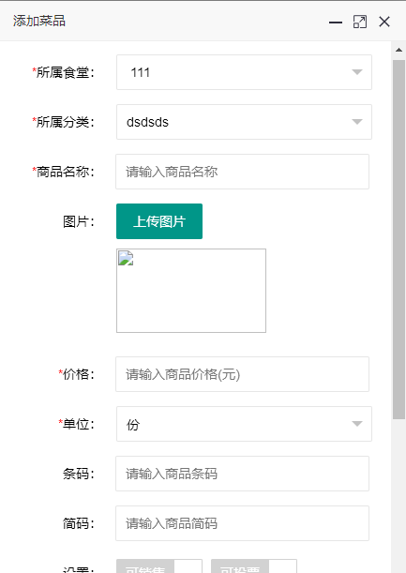Minimize the 添加菜品 dialog
The image size is (406, 573).
point(336,22)
